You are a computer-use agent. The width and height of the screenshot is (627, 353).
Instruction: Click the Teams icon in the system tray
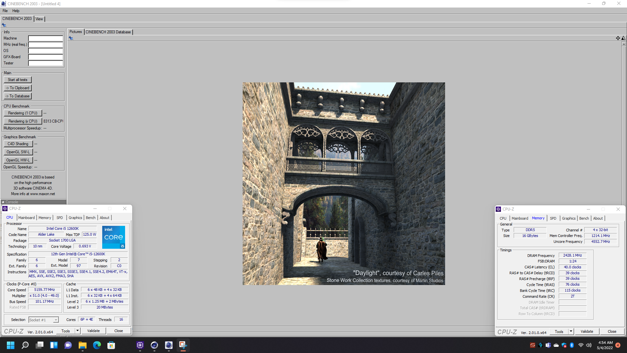[548, 345]
